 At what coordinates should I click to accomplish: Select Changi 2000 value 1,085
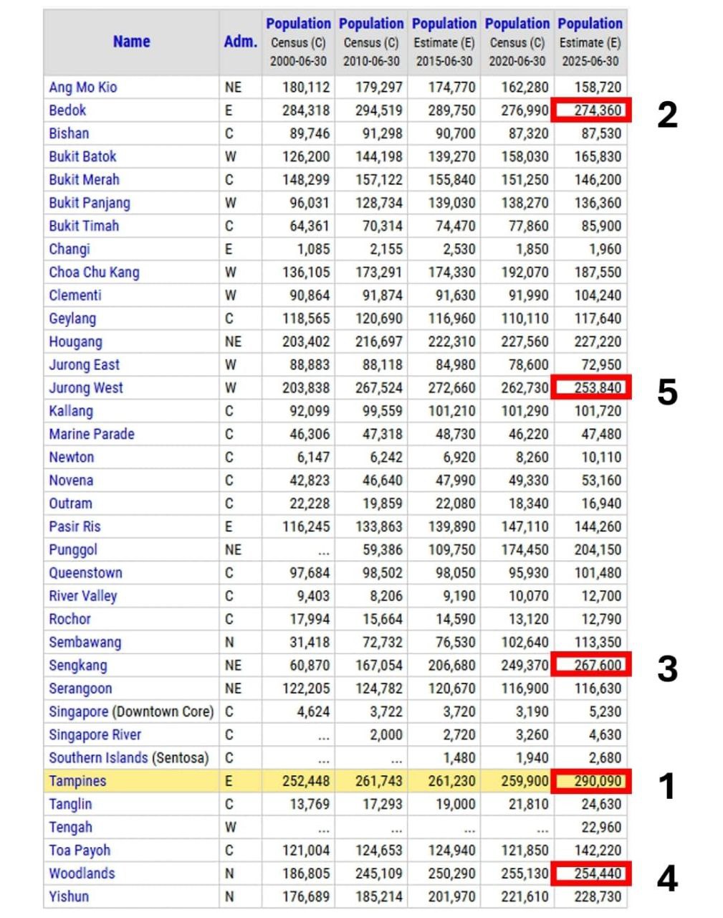coord(314,249)
